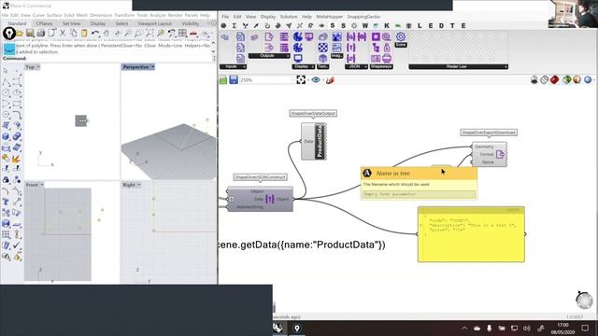Click the four-viewport layout icon in Rhino
The width and height of the screenshot is (598, 336).
[183, 34]
